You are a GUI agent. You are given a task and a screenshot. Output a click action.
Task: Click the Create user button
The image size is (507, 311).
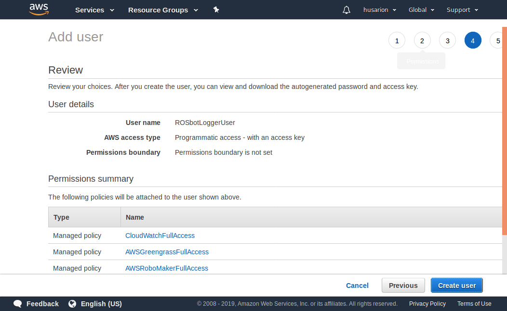coord(457,286)
